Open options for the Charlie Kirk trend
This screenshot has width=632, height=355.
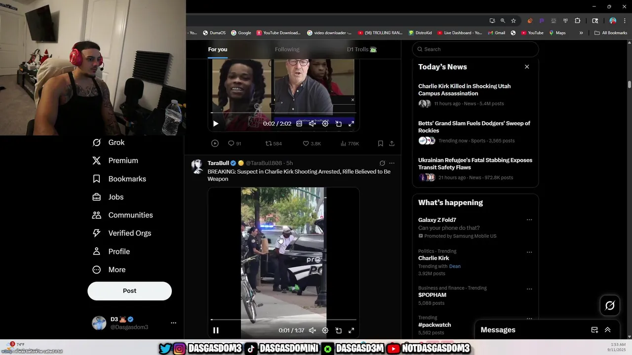tap(529, 252)
